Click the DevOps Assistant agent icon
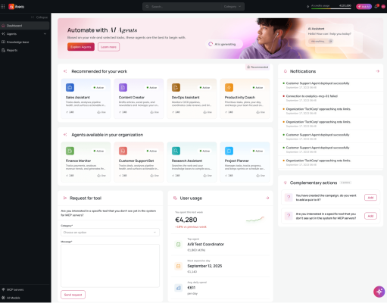This screenshot has width=387, height=303. (176, 87)
